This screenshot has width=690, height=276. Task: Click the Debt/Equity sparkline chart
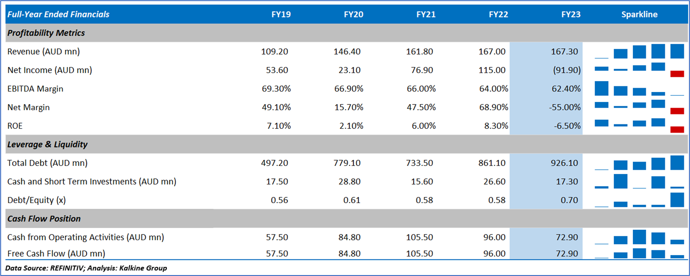639,200
